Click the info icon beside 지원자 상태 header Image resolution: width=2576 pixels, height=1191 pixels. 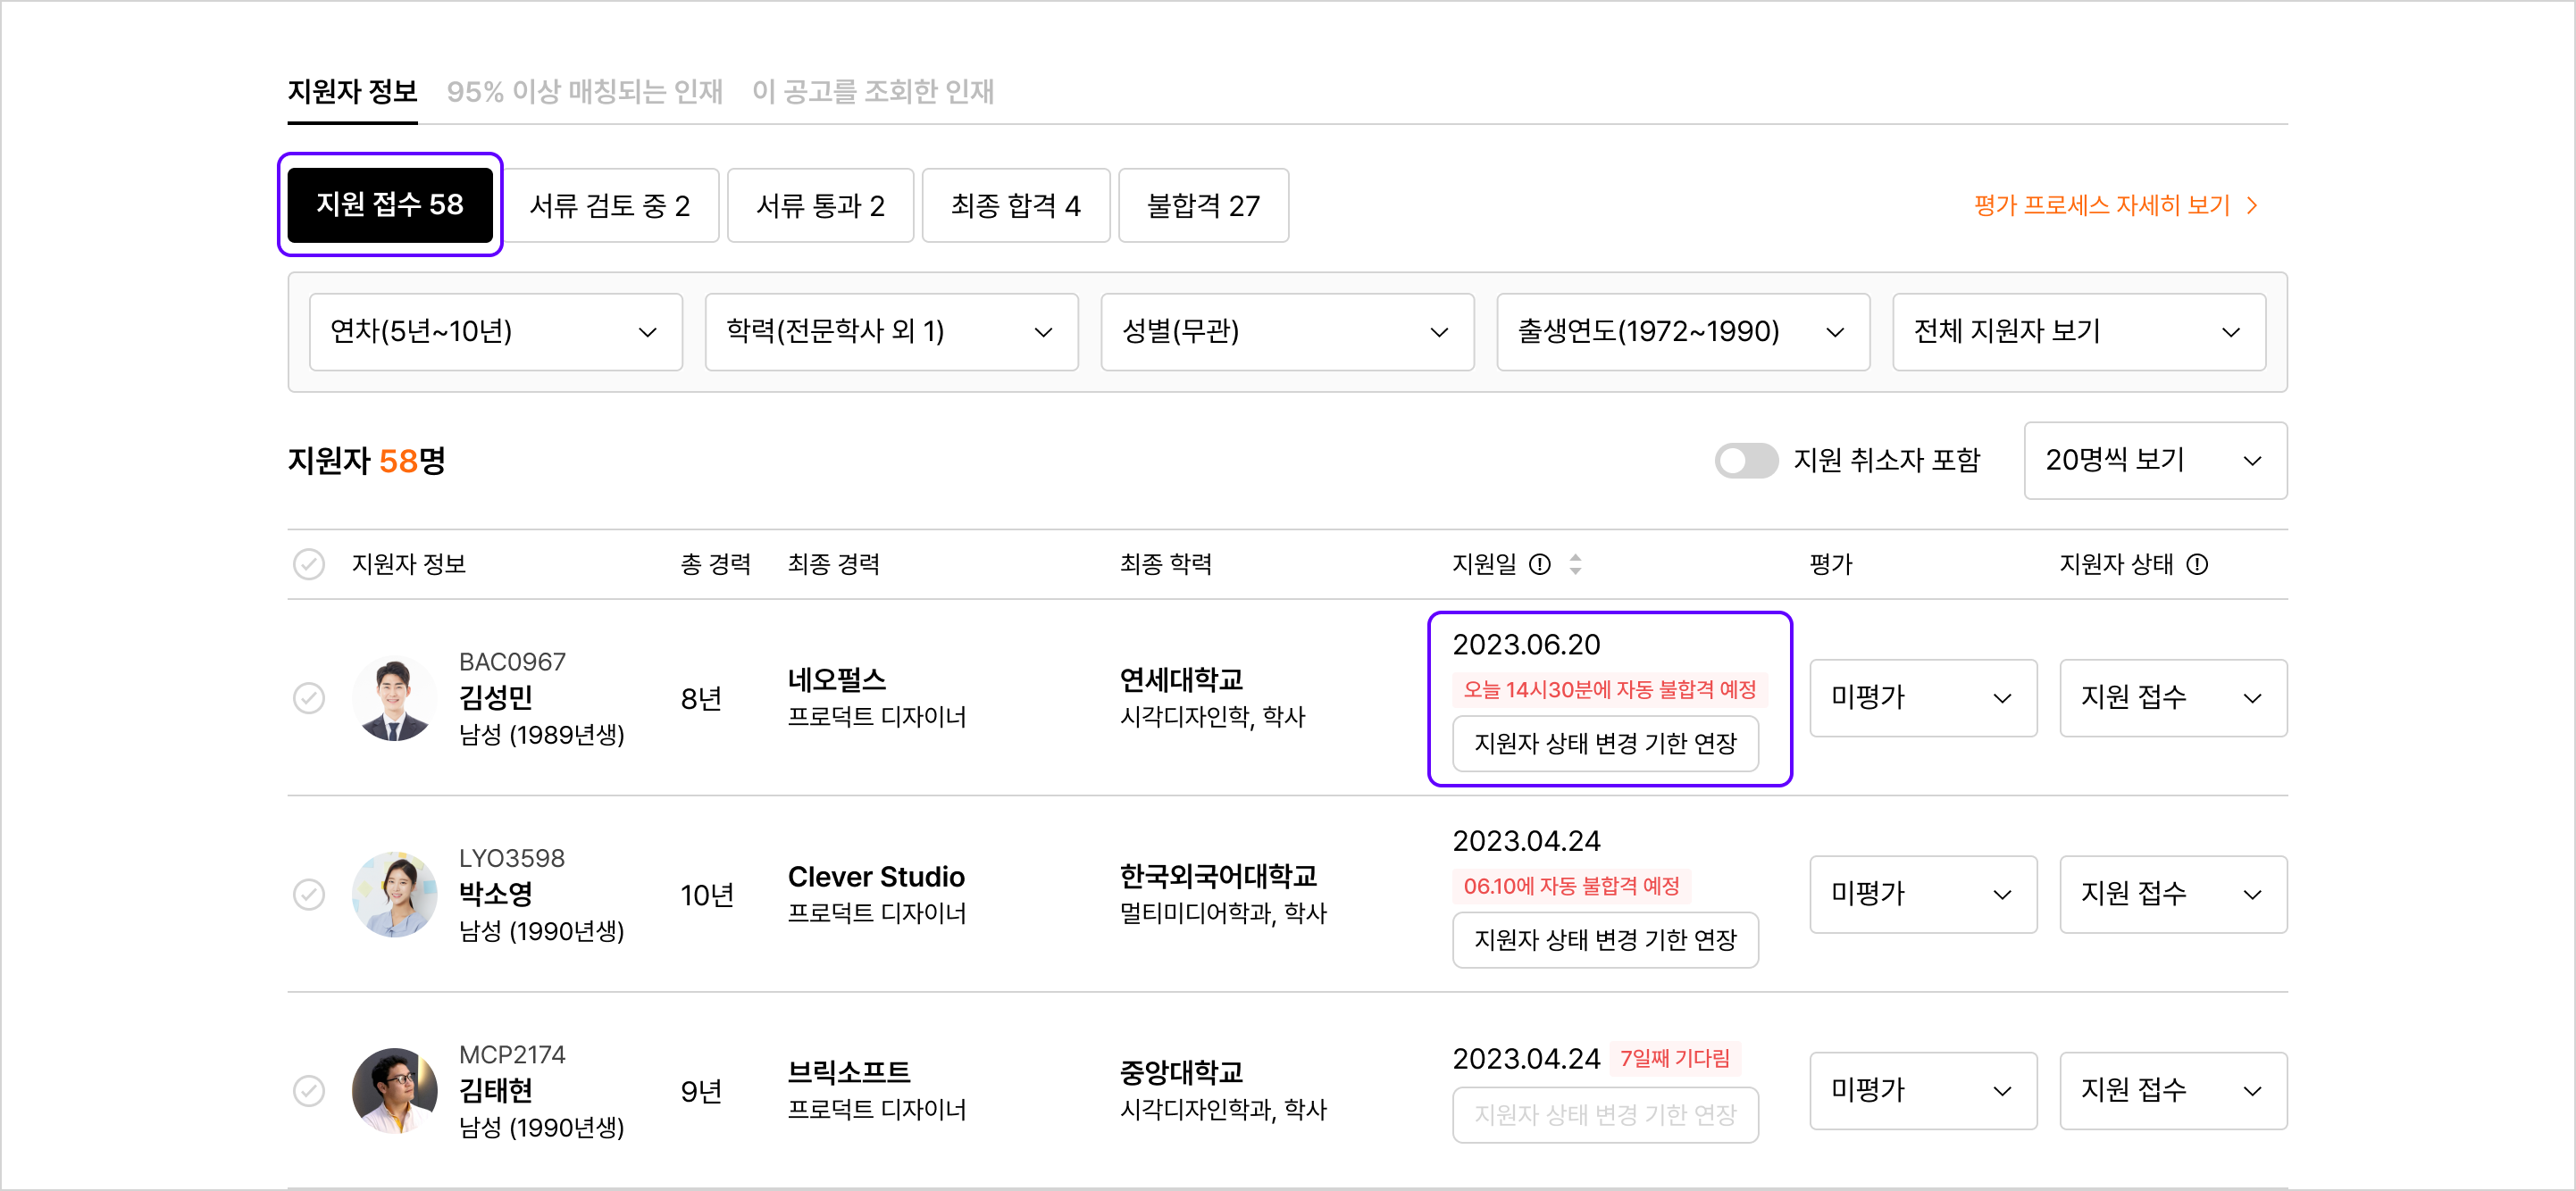point(2196,564)
